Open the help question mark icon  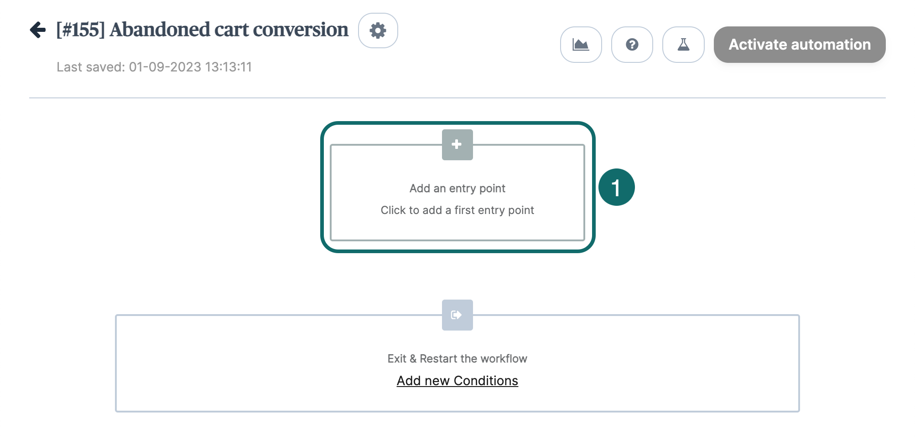pos(632,45)
